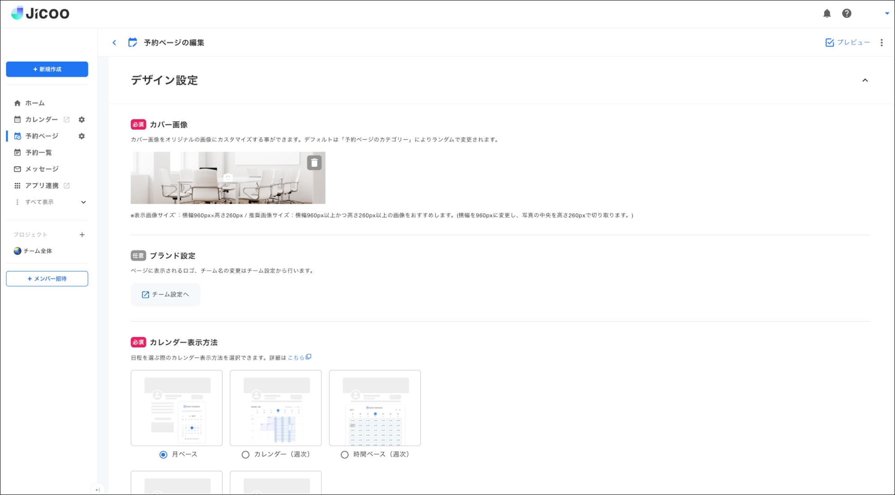Screen dimensions: 895x495
Task: Open the gear settings next to カレンダー
Action: tap(81, 119)
